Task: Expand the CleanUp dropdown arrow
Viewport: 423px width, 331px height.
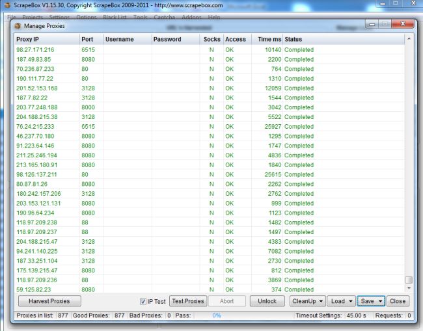Action: point(321,301)
